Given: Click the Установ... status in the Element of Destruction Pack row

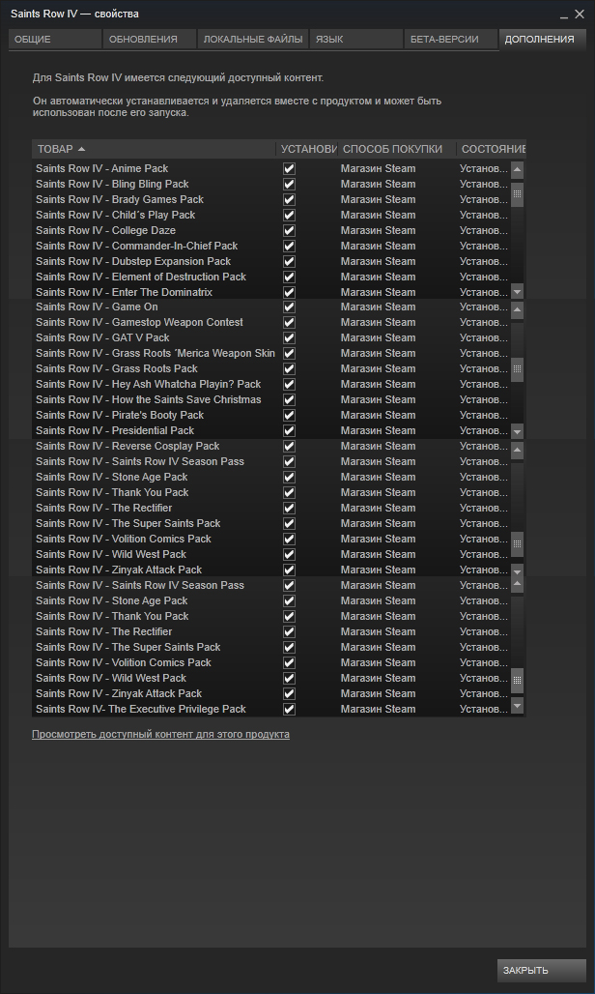Looking at the screenshot, I should pos(484,278).
